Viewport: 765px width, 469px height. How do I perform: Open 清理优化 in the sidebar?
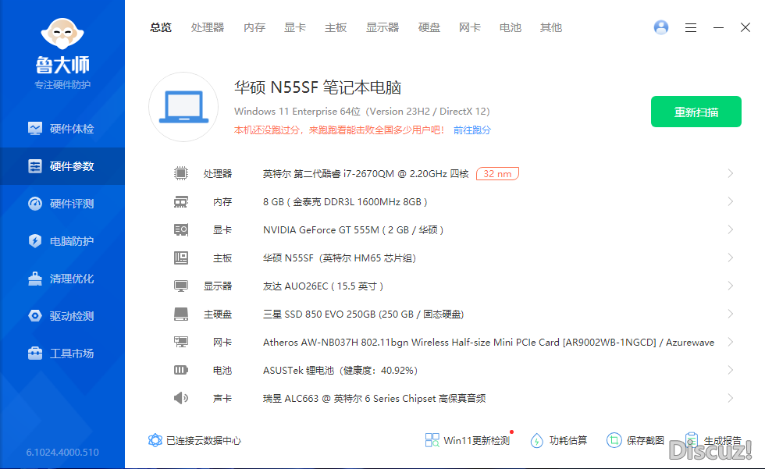pos(62,279)
